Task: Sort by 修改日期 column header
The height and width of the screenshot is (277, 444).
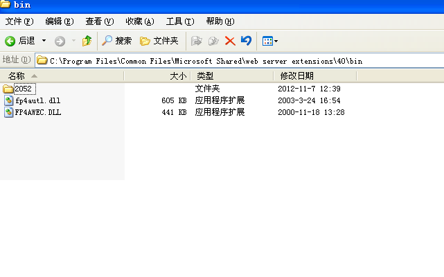Action: [x=315, y=76]
